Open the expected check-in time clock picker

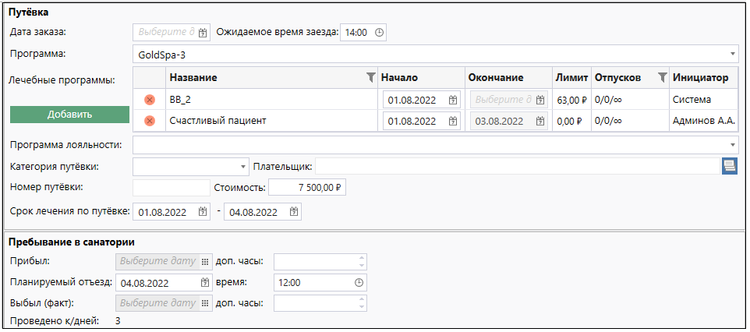380,33
